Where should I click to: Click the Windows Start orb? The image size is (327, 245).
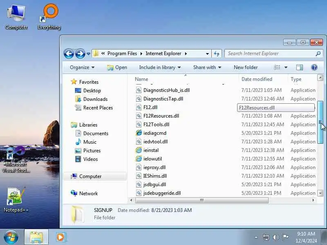pos(11,237)
